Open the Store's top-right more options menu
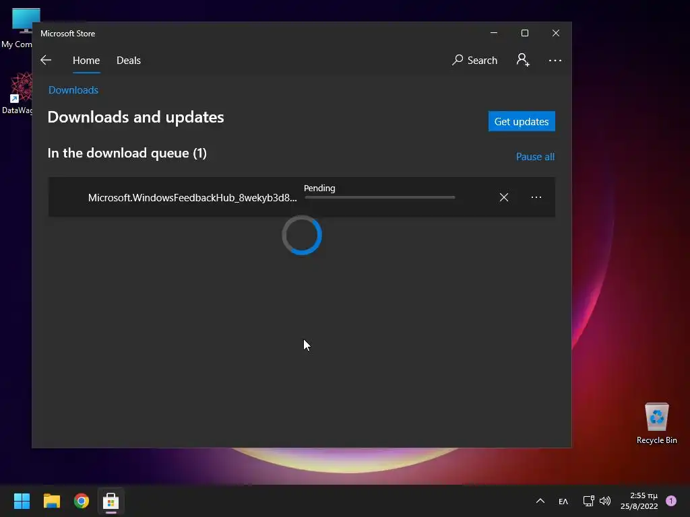The width and height of the screenshot is (690, 517). pos(555,61)
